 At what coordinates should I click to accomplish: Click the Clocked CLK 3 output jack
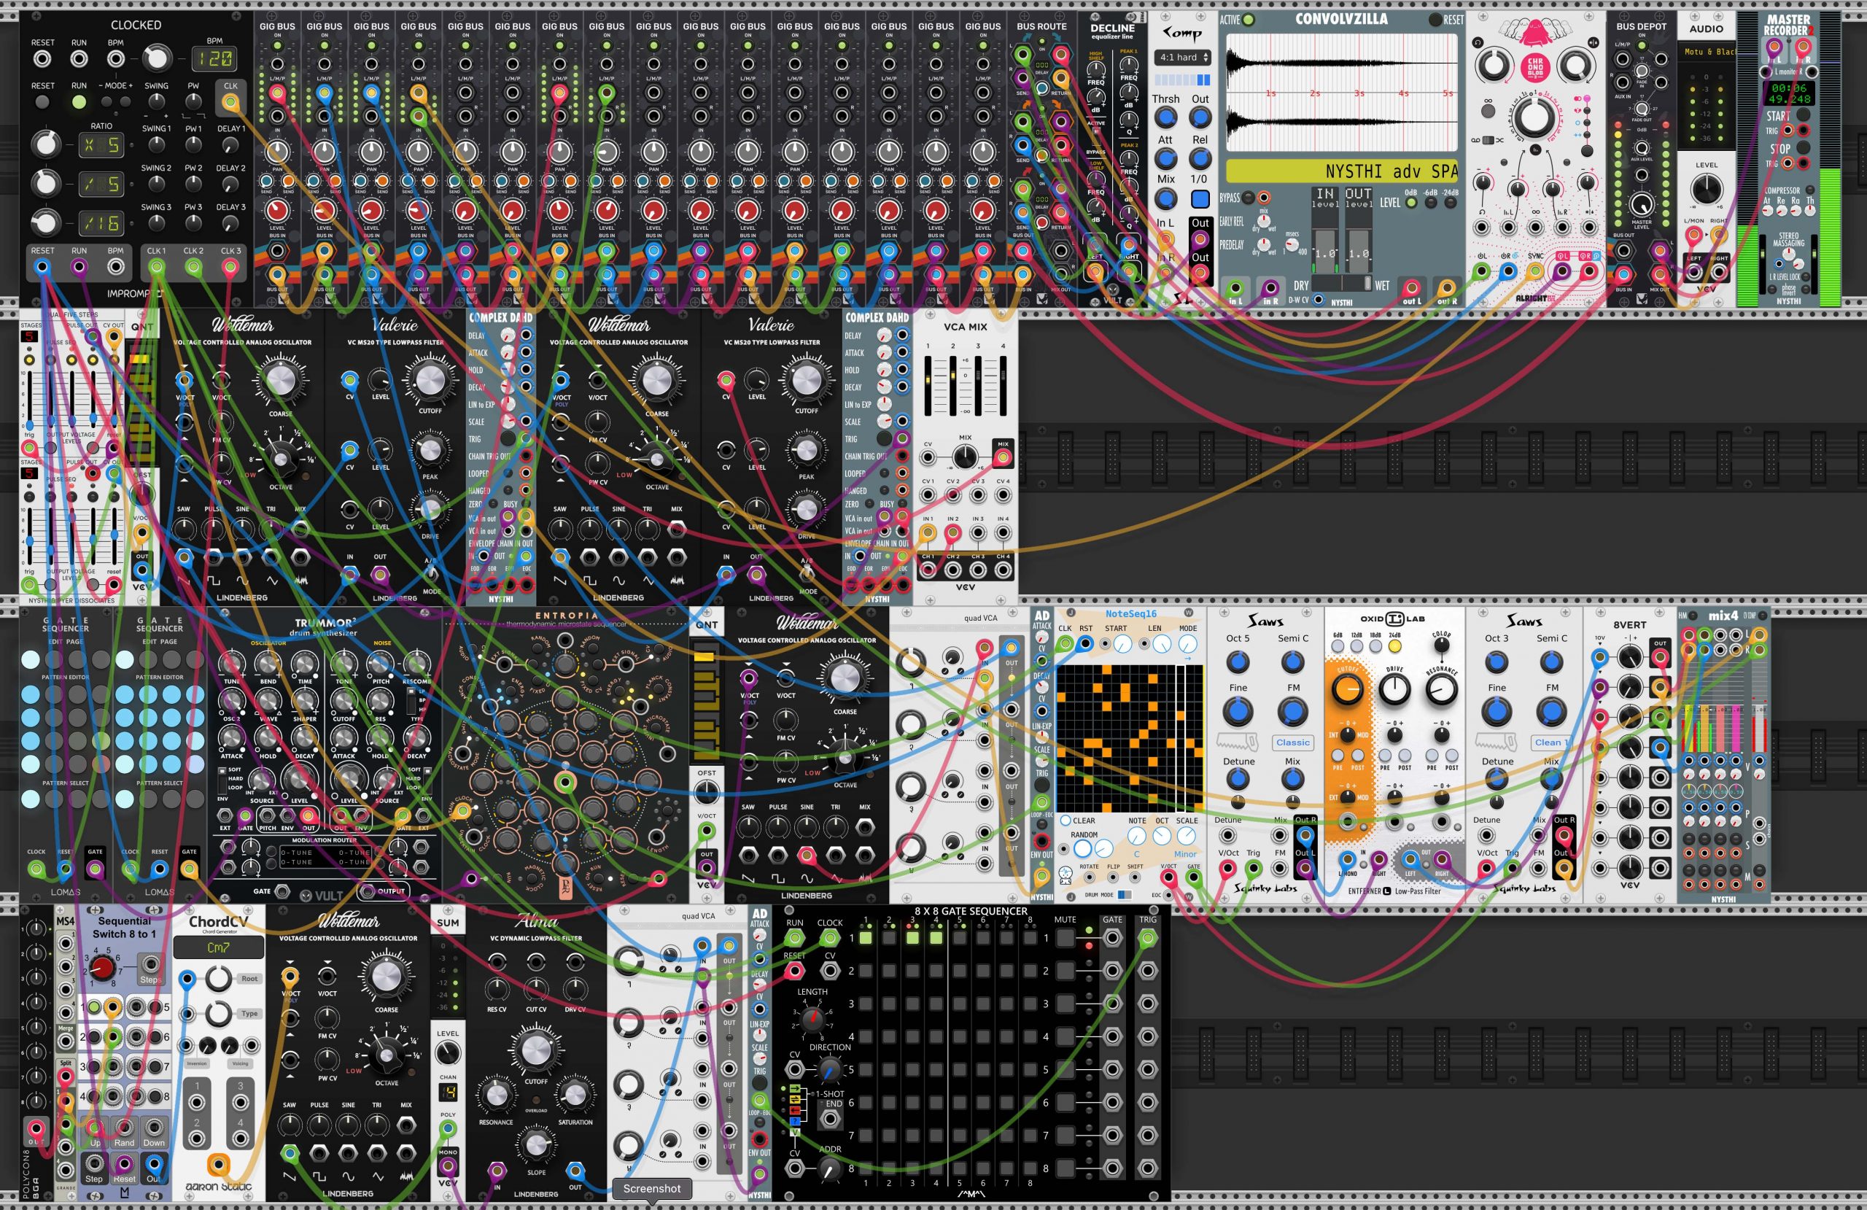tap(230, 268)
